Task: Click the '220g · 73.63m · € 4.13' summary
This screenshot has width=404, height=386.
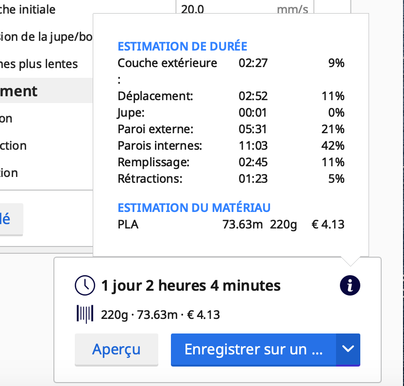Action: pos(160,315)
